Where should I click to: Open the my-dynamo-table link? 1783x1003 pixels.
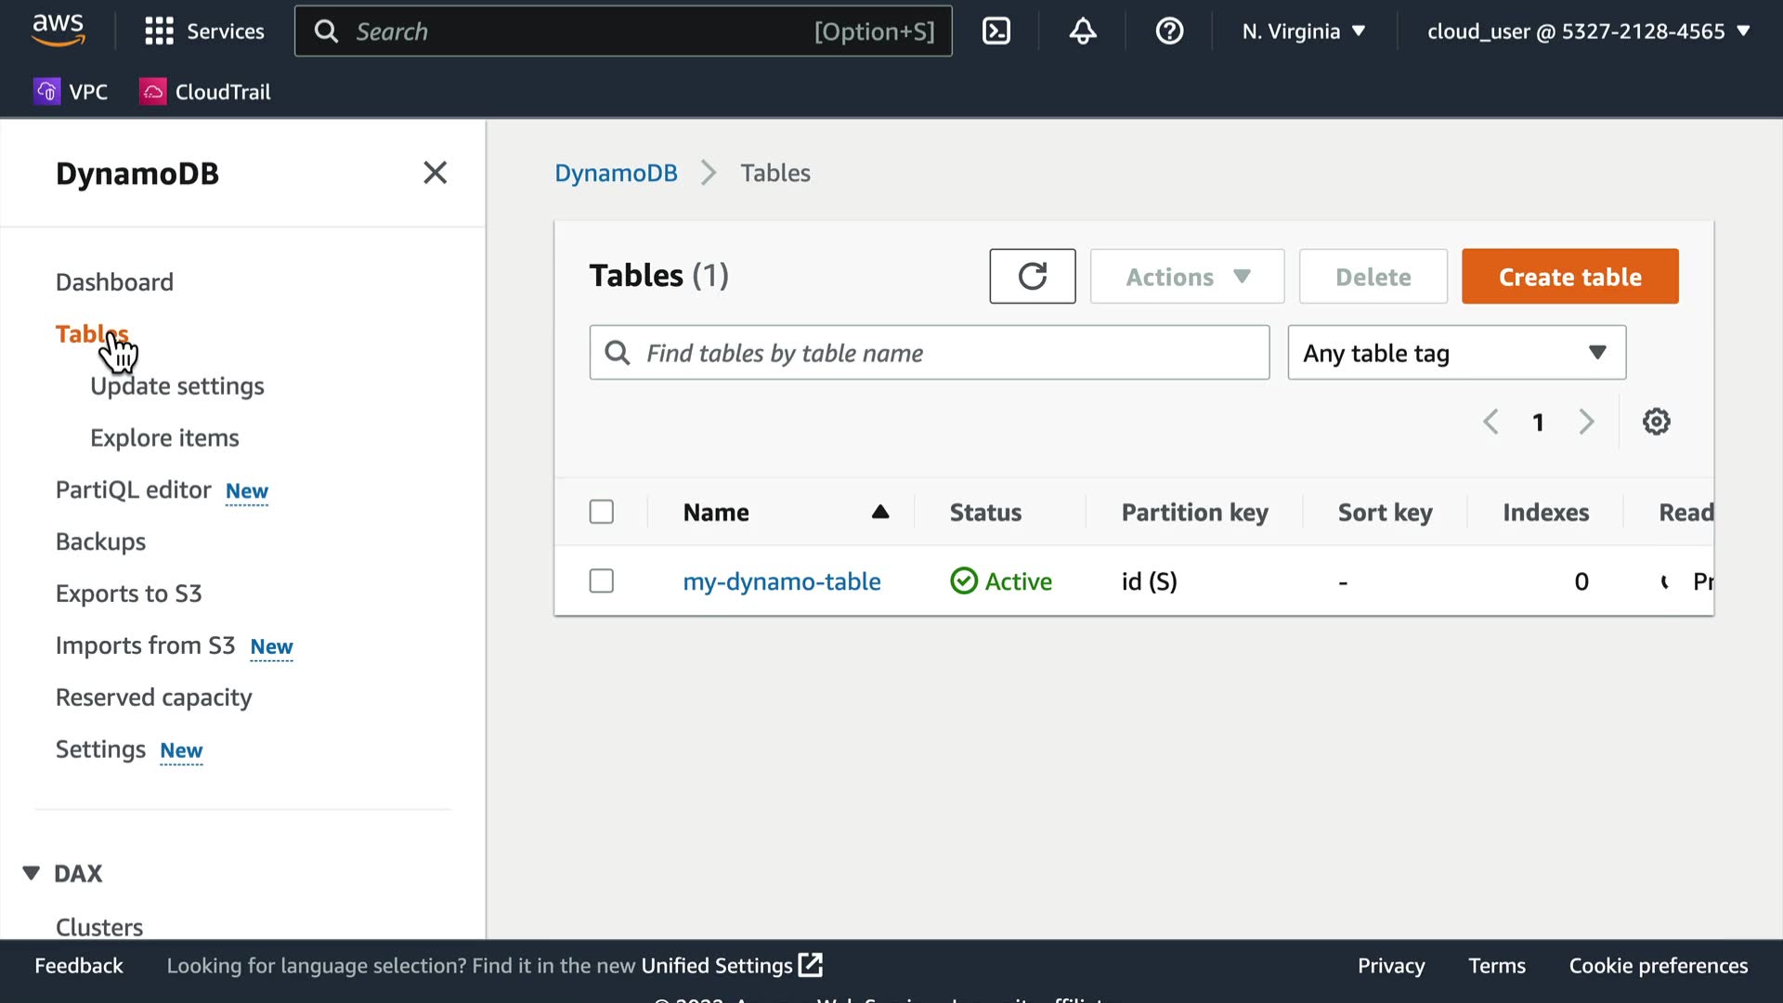(781, 581)
